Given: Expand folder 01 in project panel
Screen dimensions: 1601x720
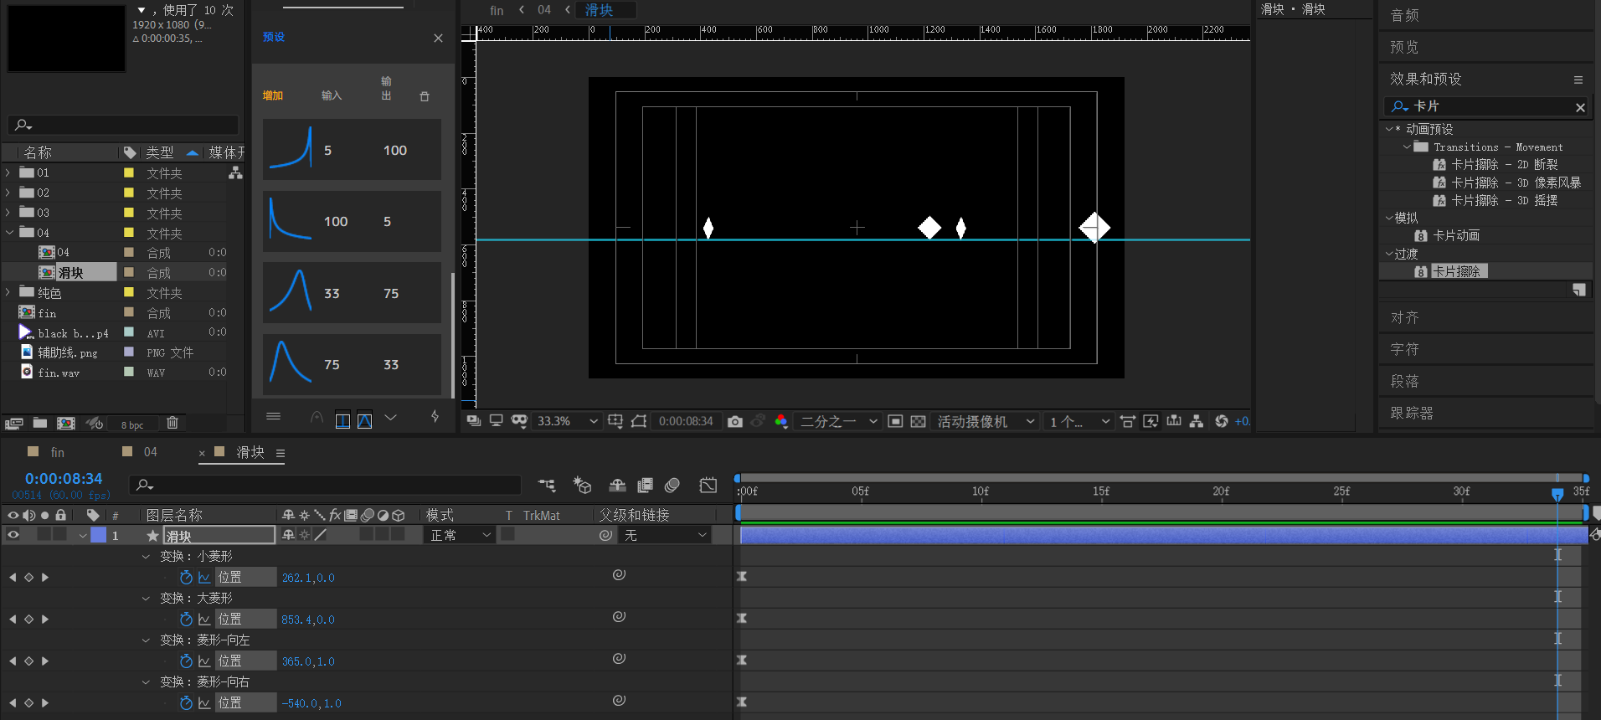Looking at the screenshot, I should pos(8,172).
